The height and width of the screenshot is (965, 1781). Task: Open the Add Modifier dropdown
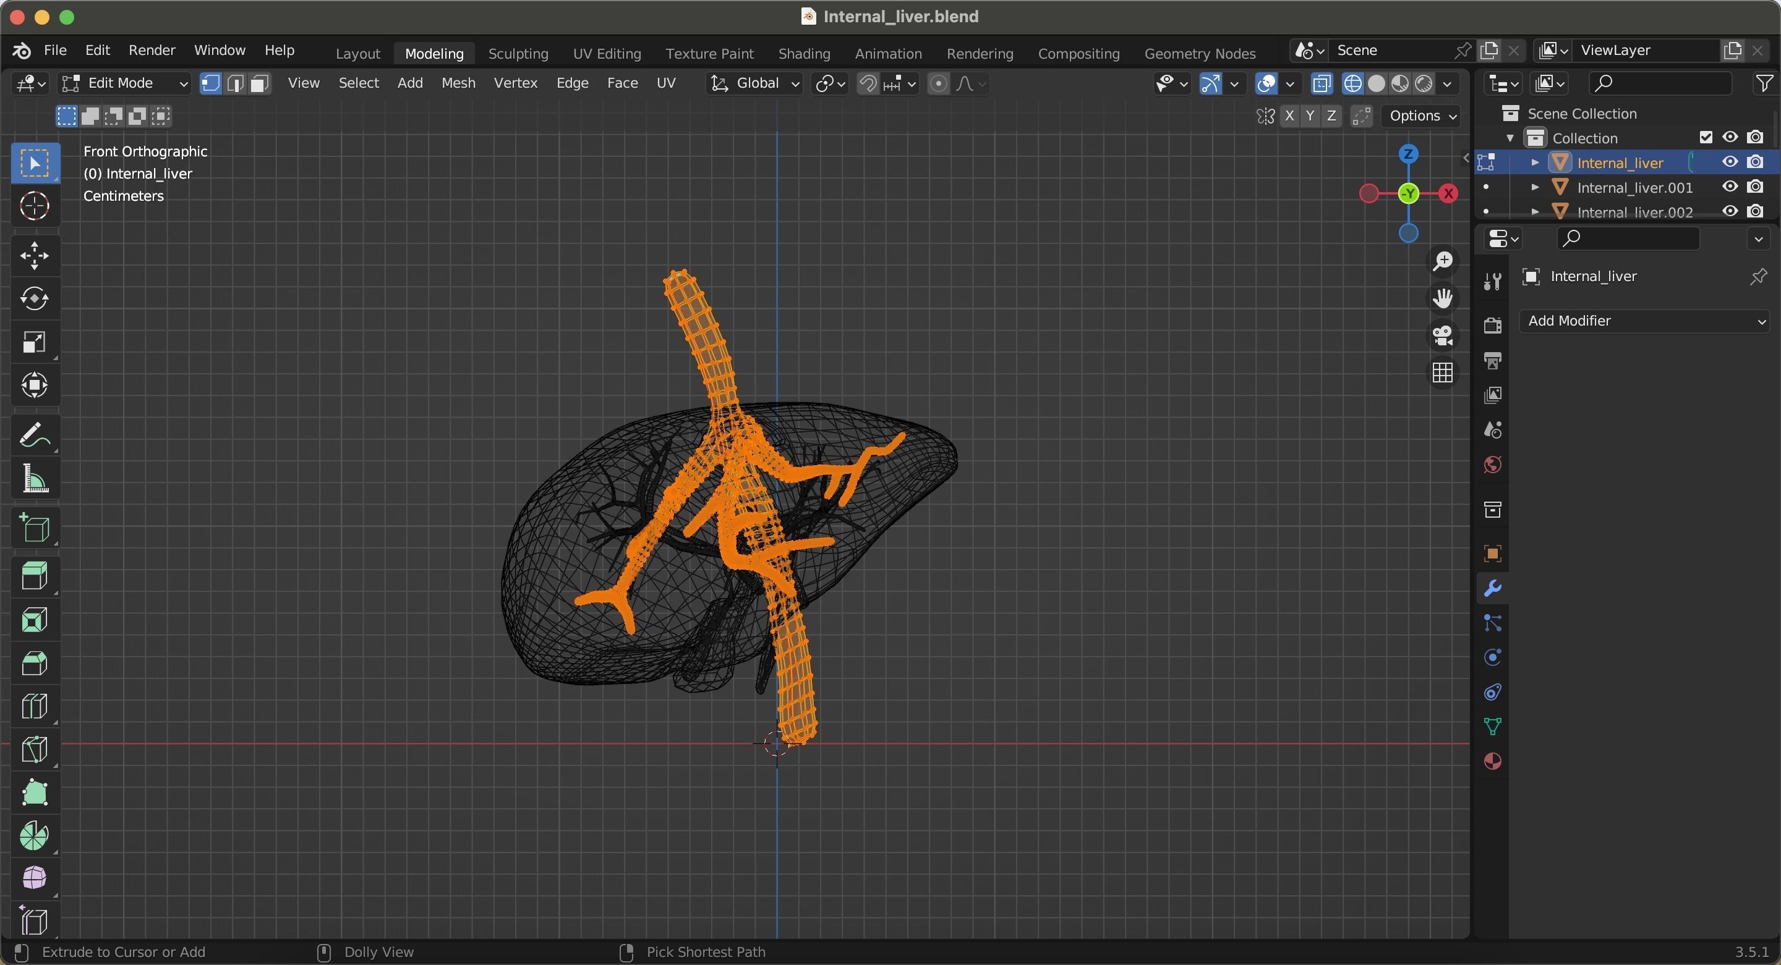(1644, 321)
